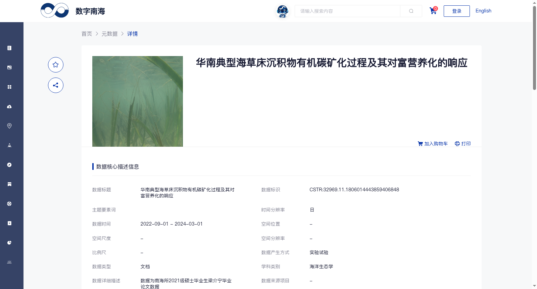The width and height of the screenshot is (537, 289).
Task: Open the pie chart sidebar icon
Action: click(x=9, y=243)
